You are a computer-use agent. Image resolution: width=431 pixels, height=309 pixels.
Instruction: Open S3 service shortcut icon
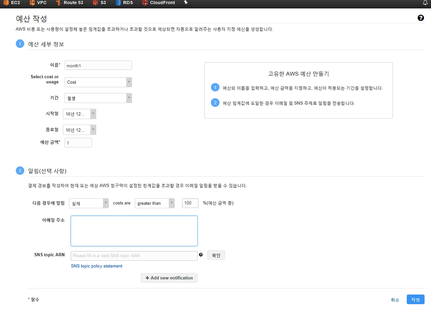[95, 3]
